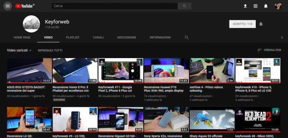The width and height of the screenshot is (288, 138).
Task: Click title 'Sharp Aquos S2 ufficiale'
Action: [x=206, y=136]
